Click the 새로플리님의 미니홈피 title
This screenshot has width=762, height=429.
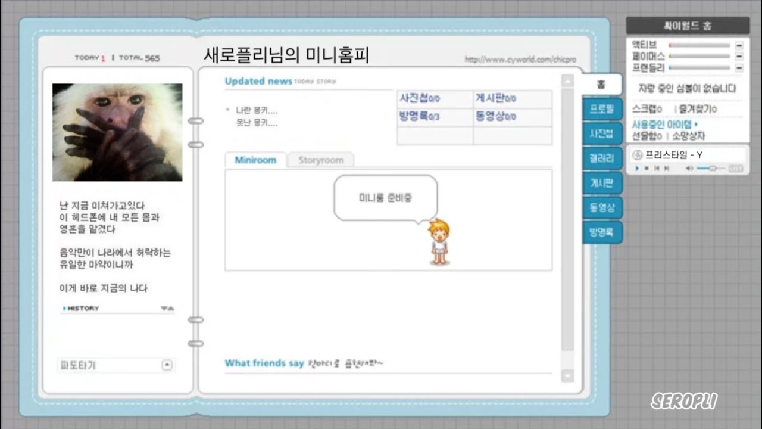[x=286, y=55]
